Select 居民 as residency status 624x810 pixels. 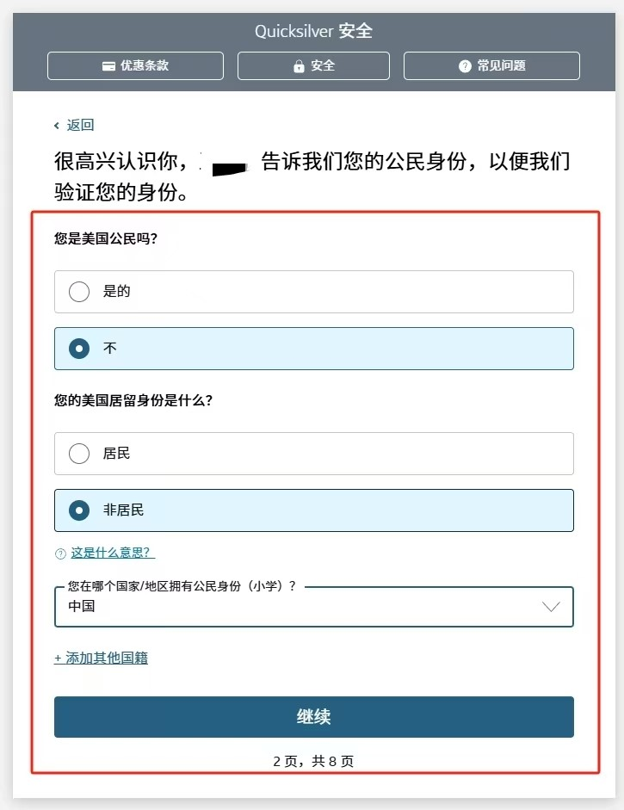click(x=313, y=453)
